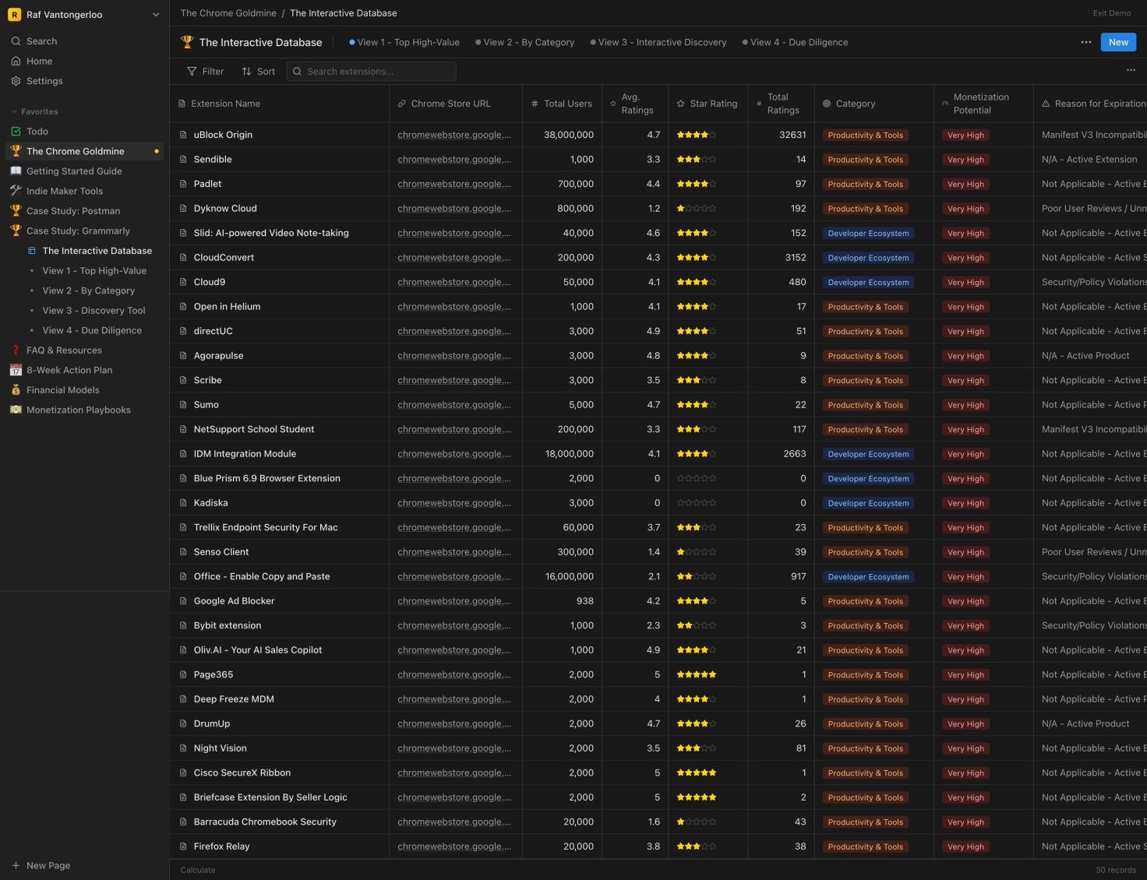Click The Chrome Goldmine breadcrumb
The image size is (1147, 880).
pos(228,13)
